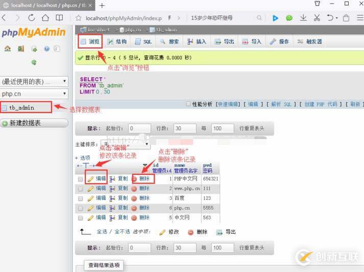Check the row with password 5555
The width and height of the screenshot is (364, 272).
[x=80, y=208]
